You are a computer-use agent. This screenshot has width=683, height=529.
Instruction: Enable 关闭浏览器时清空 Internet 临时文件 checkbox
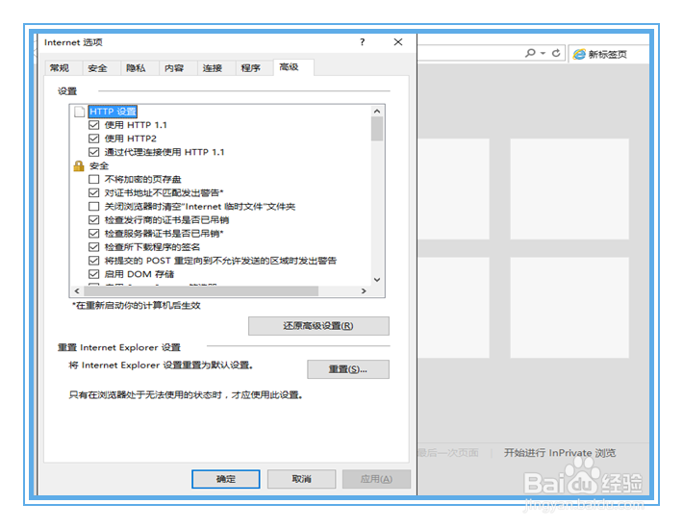93,207
